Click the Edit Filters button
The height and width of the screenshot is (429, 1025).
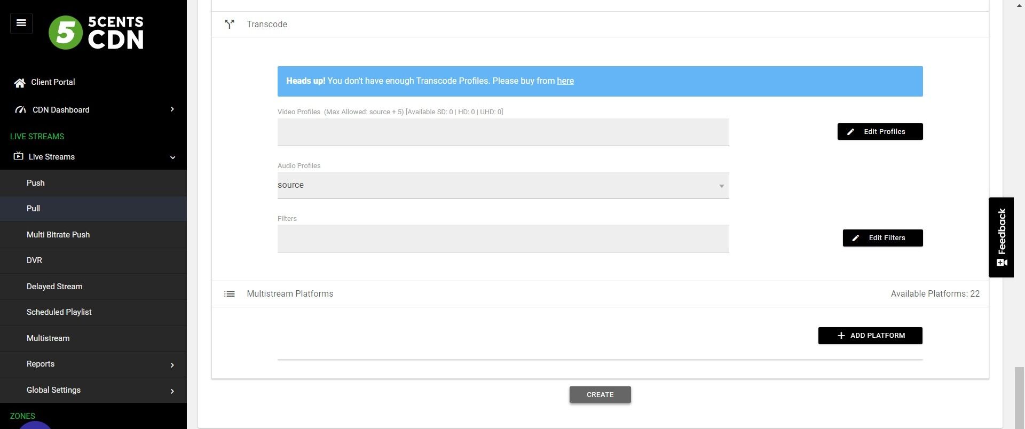882,238
